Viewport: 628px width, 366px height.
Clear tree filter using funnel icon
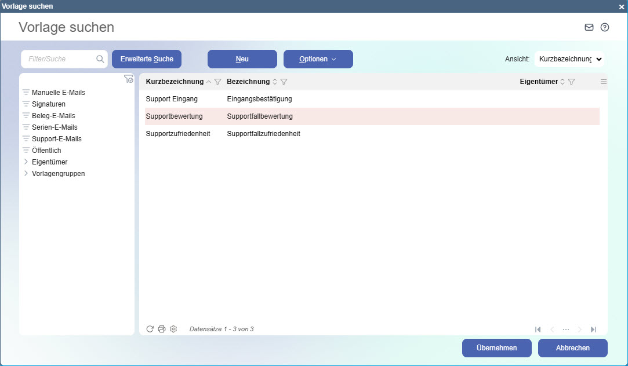click(129, 79)
